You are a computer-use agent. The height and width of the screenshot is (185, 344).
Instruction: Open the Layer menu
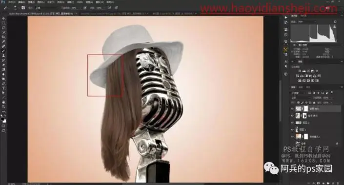pyautogui.click(x=41, y=2)
